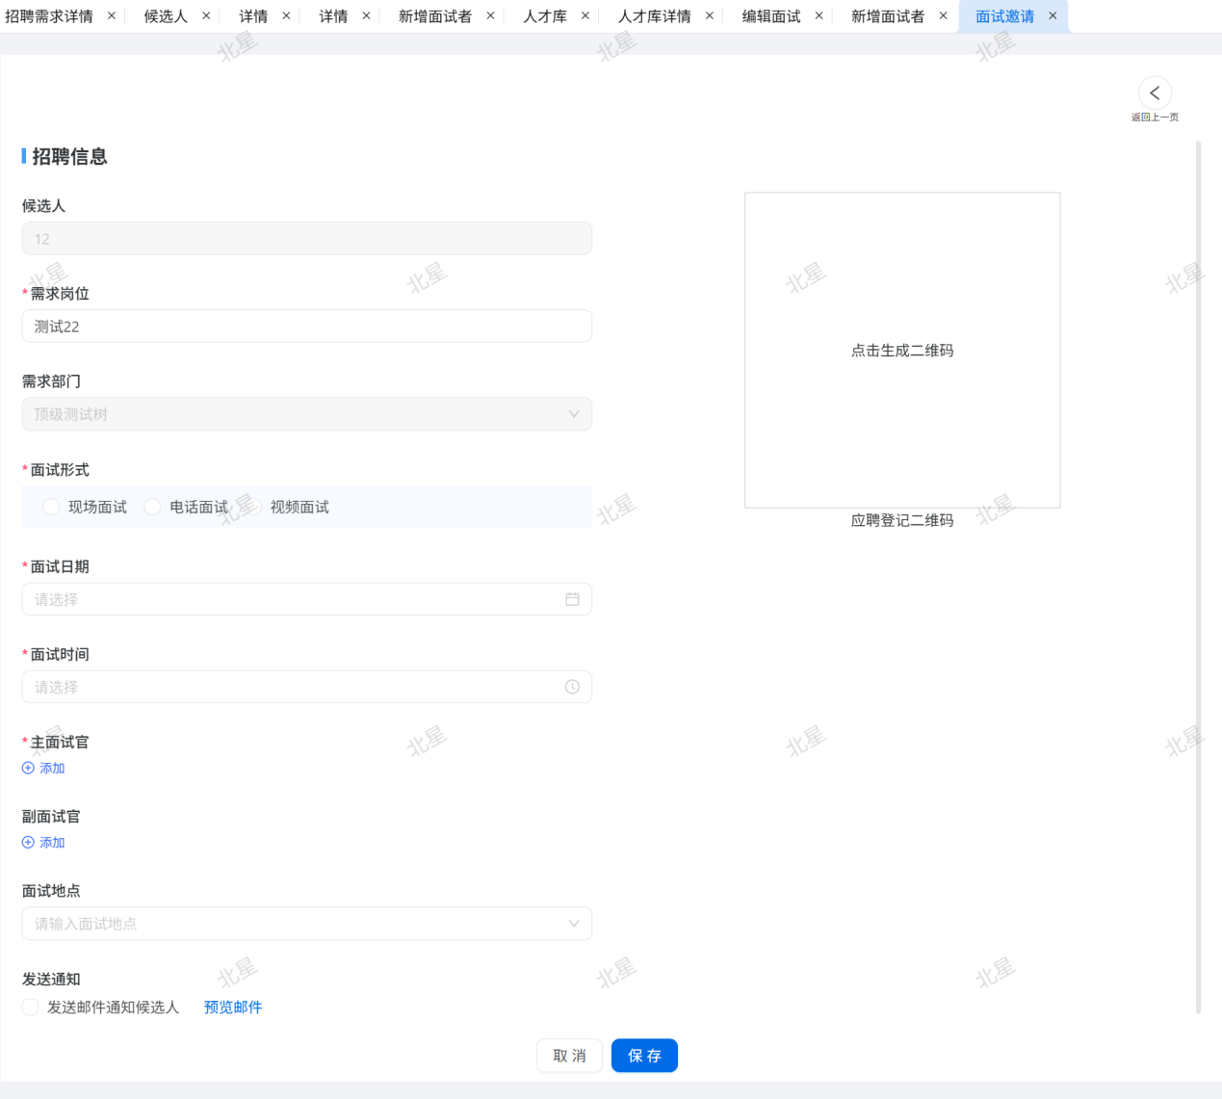Expand the 面试地点 dropdown
This screenshot has width=1222, height=1099.
(x=574, y=924)
